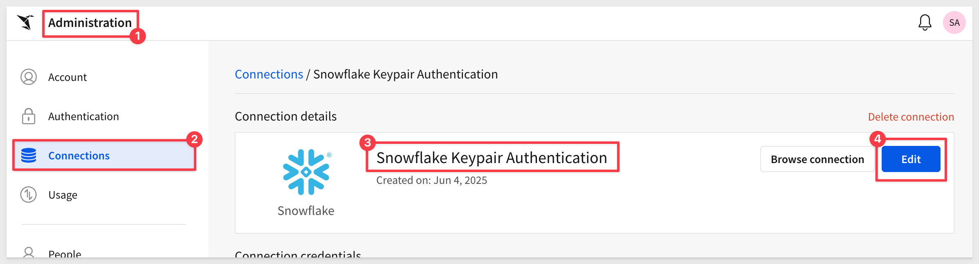Open the notifications bell icon
The height and width of the screenshot is (264, 979).
[x=925, y=22]
